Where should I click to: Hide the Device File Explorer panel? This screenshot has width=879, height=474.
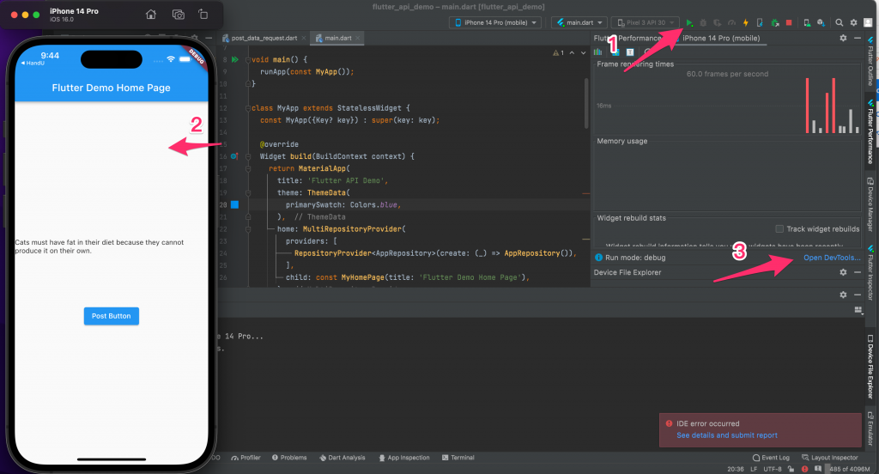click(858, 272)
